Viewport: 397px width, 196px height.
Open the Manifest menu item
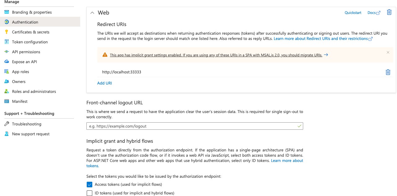click(20, 102)
